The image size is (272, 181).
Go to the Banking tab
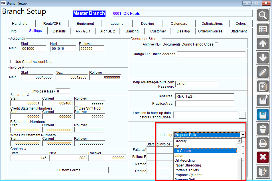132,31
